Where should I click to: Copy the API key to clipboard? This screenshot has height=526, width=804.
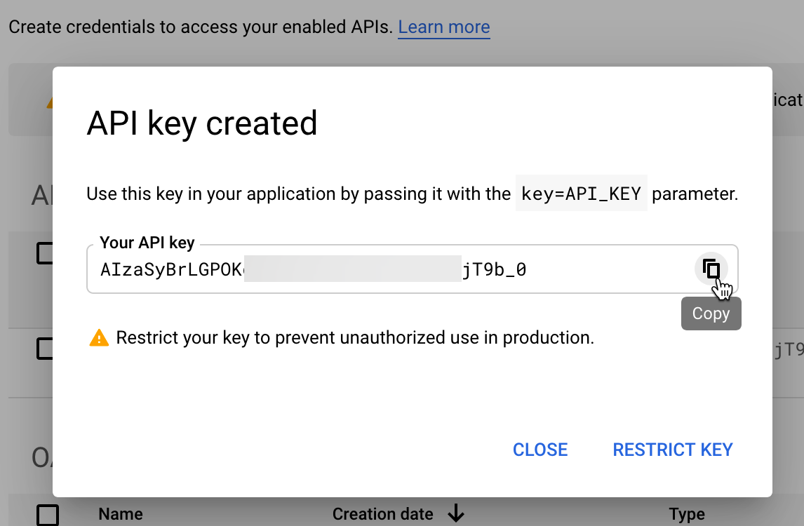(x=710, y=270)
